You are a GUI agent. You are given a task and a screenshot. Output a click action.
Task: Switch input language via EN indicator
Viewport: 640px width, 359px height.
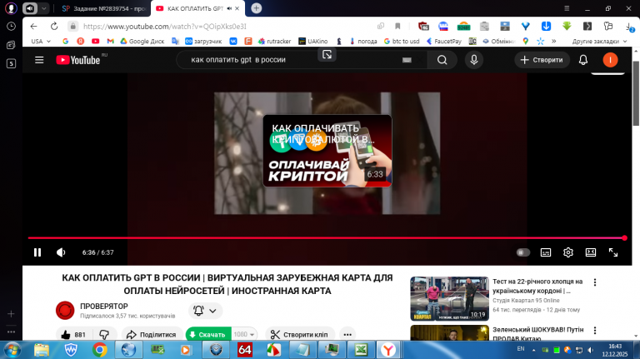tap(521, 349)
